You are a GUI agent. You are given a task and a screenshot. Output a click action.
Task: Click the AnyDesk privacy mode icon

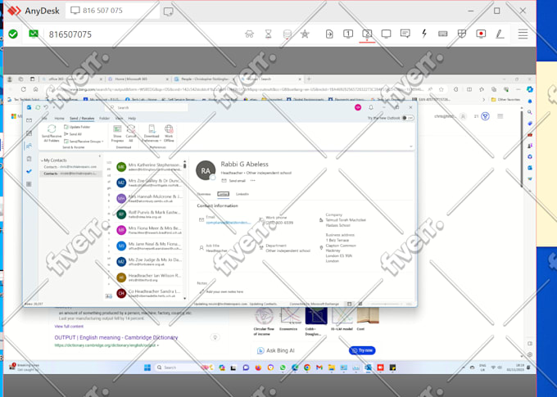pyautogui.click(x=249, y=34)
